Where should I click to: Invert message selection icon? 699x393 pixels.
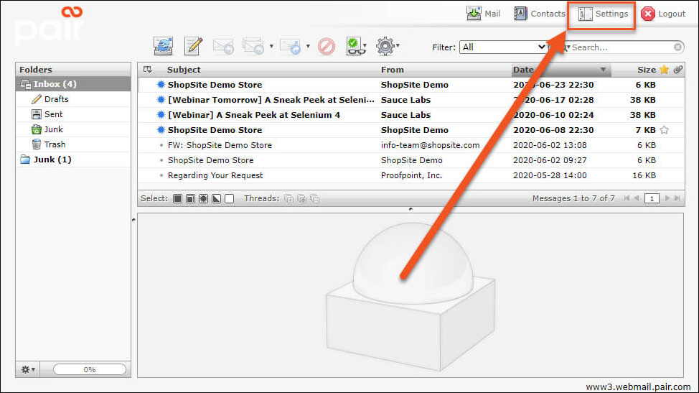[216, 198]
